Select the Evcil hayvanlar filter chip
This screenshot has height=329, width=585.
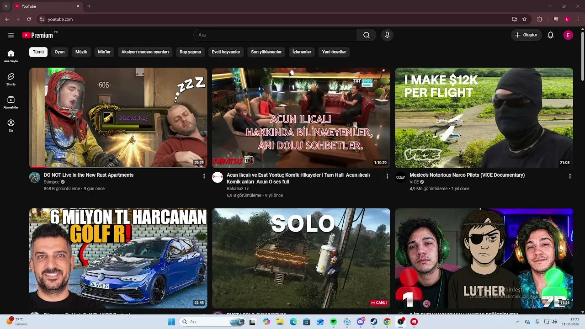click(x=226, y=52)
